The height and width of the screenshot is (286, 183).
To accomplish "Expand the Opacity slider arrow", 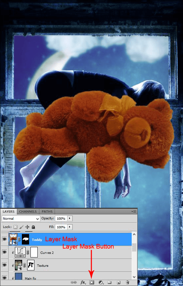I will [x=70, y=218].
